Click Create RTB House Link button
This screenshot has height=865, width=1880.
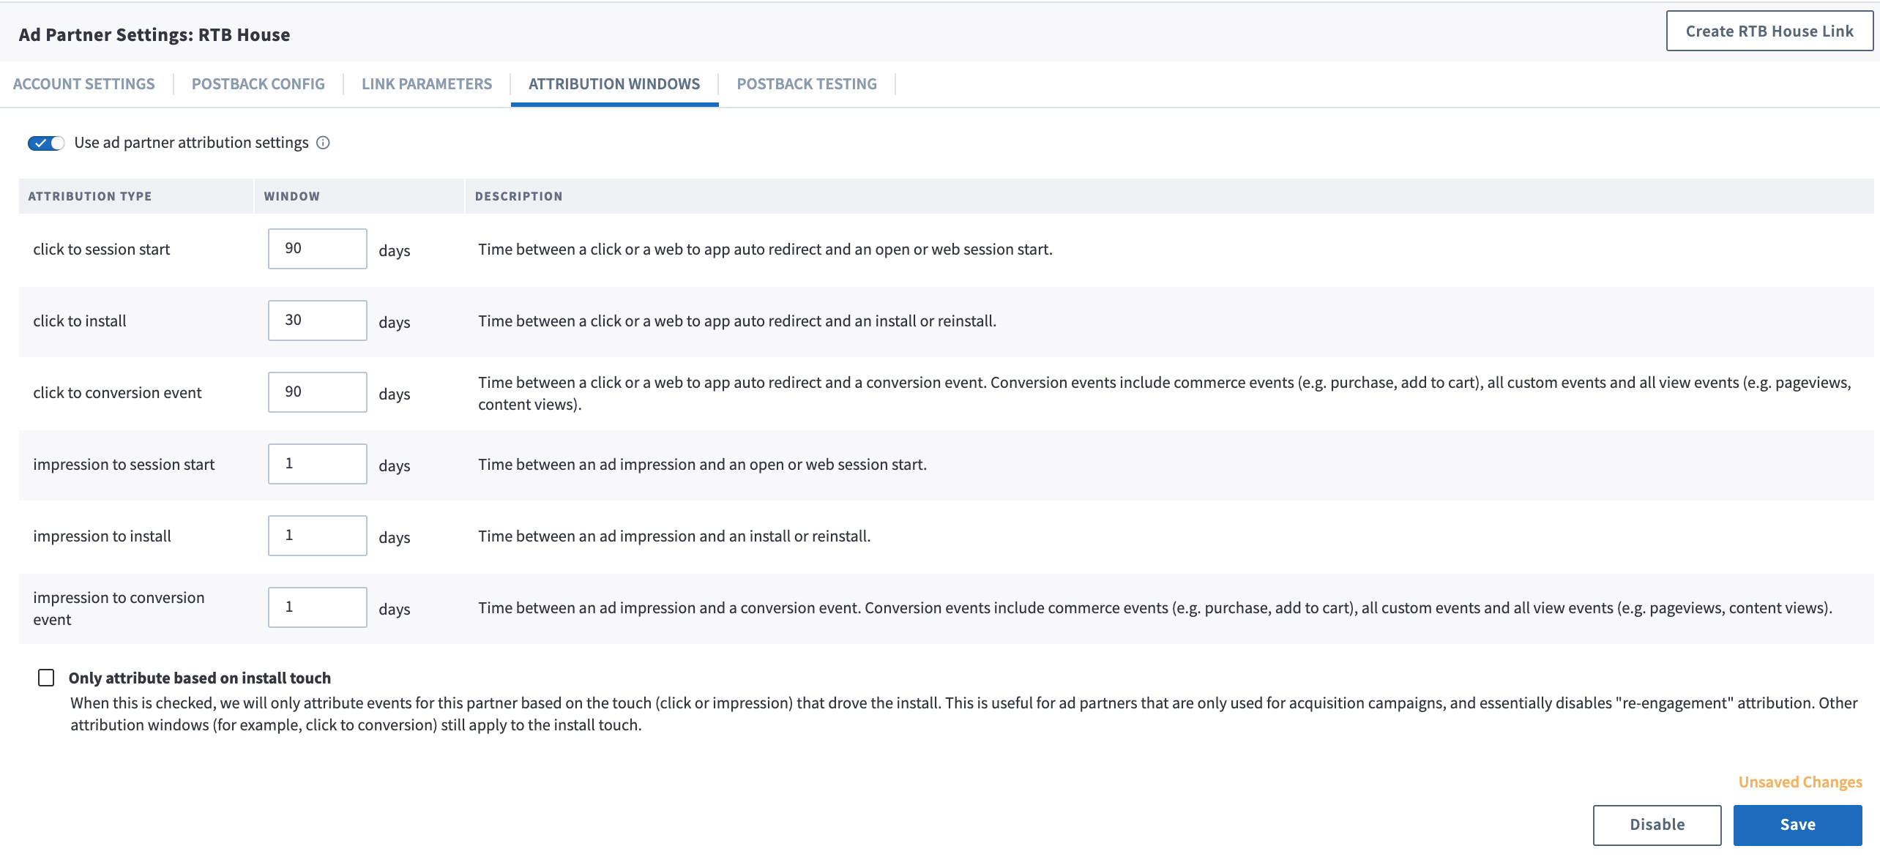point(1769,31)
